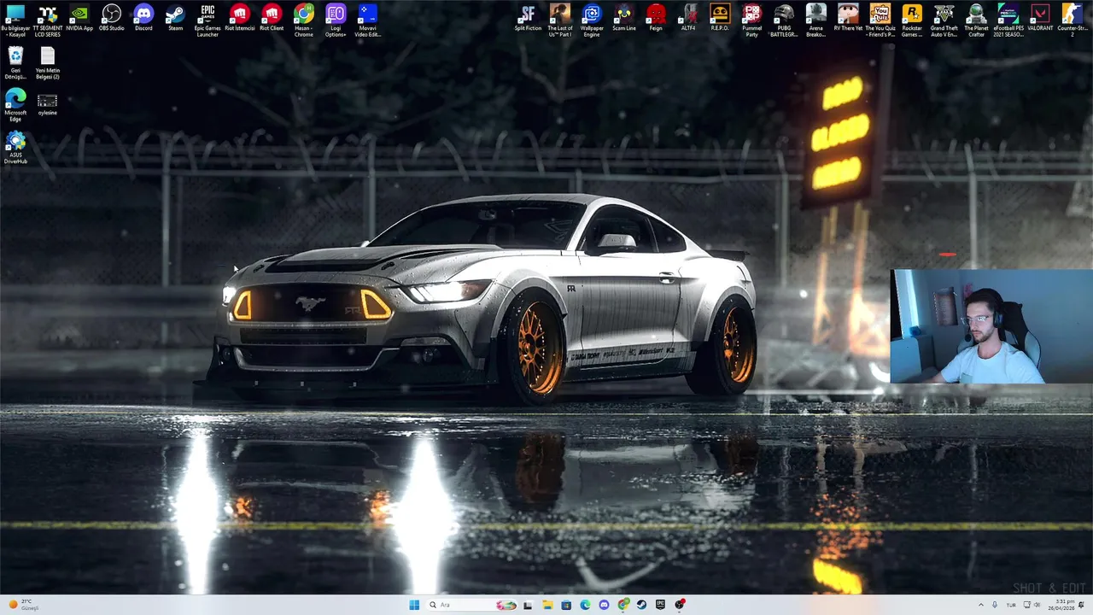Open clock and date panel
Image resolution: width=1093 pixels, height=615 pixels.
(x=1061, y=605)
